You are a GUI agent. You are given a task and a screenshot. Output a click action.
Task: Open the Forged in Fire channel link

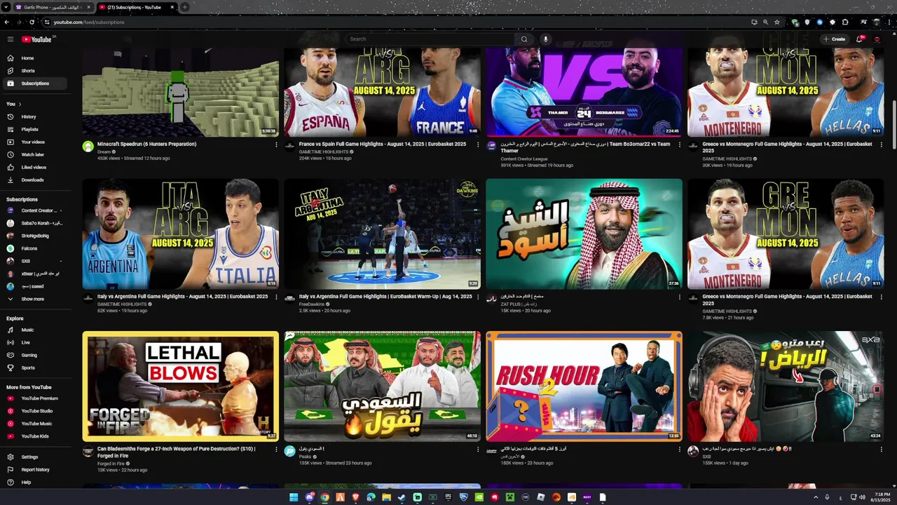tap(111, 464)
